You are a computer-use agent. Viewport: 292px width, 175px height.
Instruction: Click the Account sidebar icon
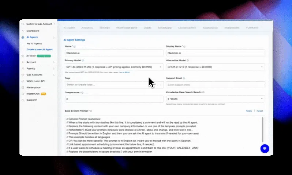pyautogui.click(x=23, y=62)
